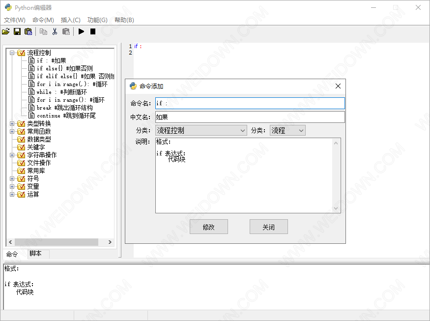Click the 修改 button
Image resolution: width=430 pixels, height=321 pixels.
209,227
